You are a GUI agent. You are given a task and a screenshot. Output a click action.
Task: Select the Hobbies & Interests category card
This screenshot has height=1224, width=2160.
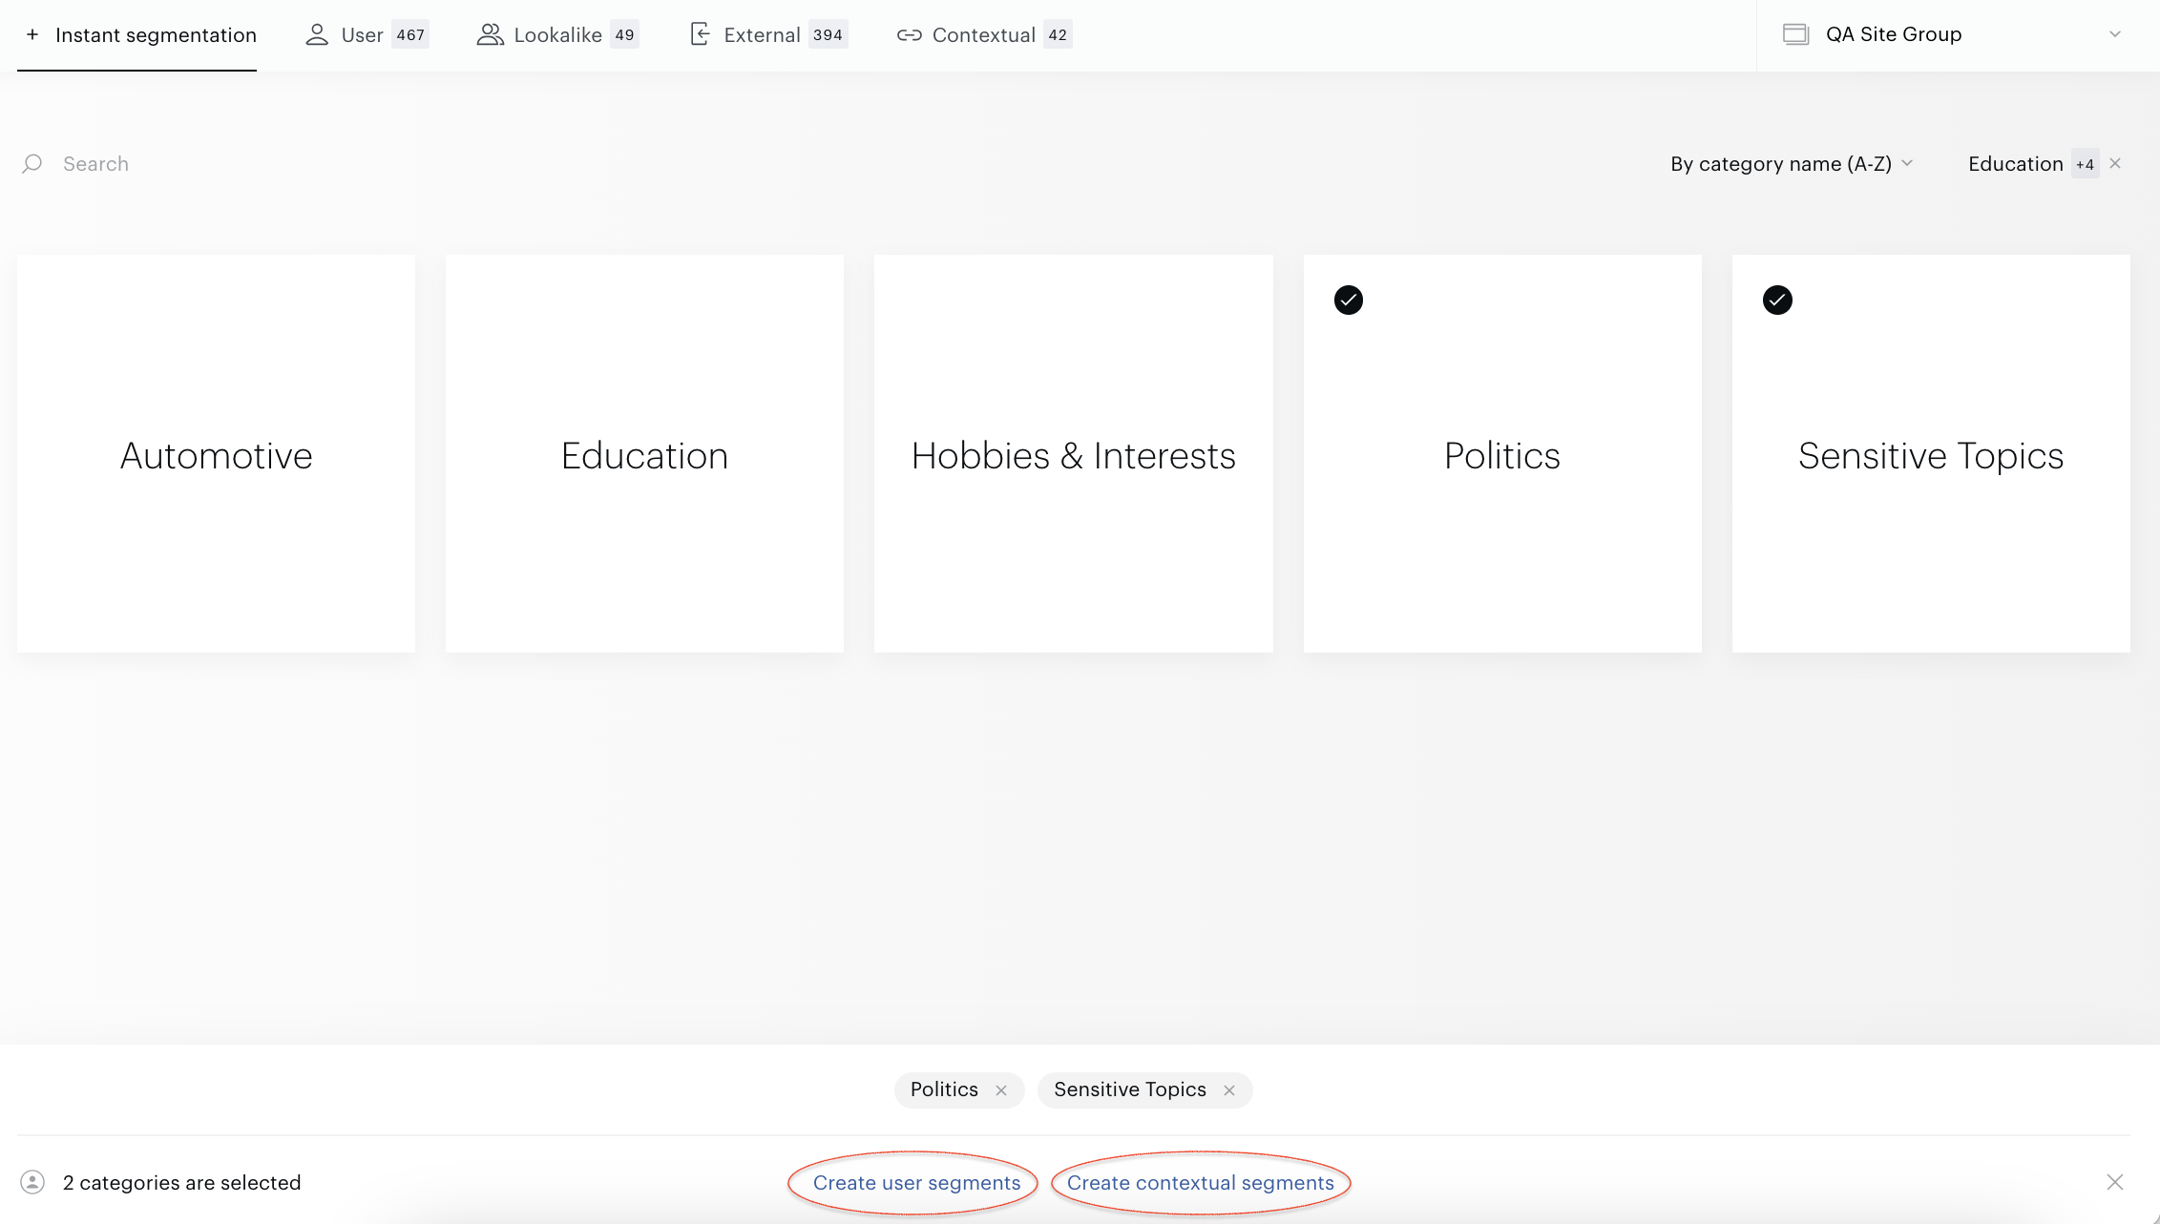[x=1074, y=454]
